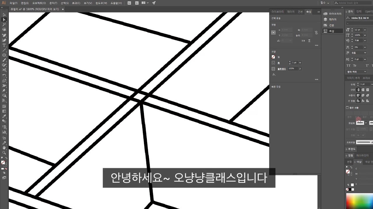This screenshot has height=209, width=373.
Task: Click the flip horizontal icon
Action: pyautogui.click(x=303, y=41)
